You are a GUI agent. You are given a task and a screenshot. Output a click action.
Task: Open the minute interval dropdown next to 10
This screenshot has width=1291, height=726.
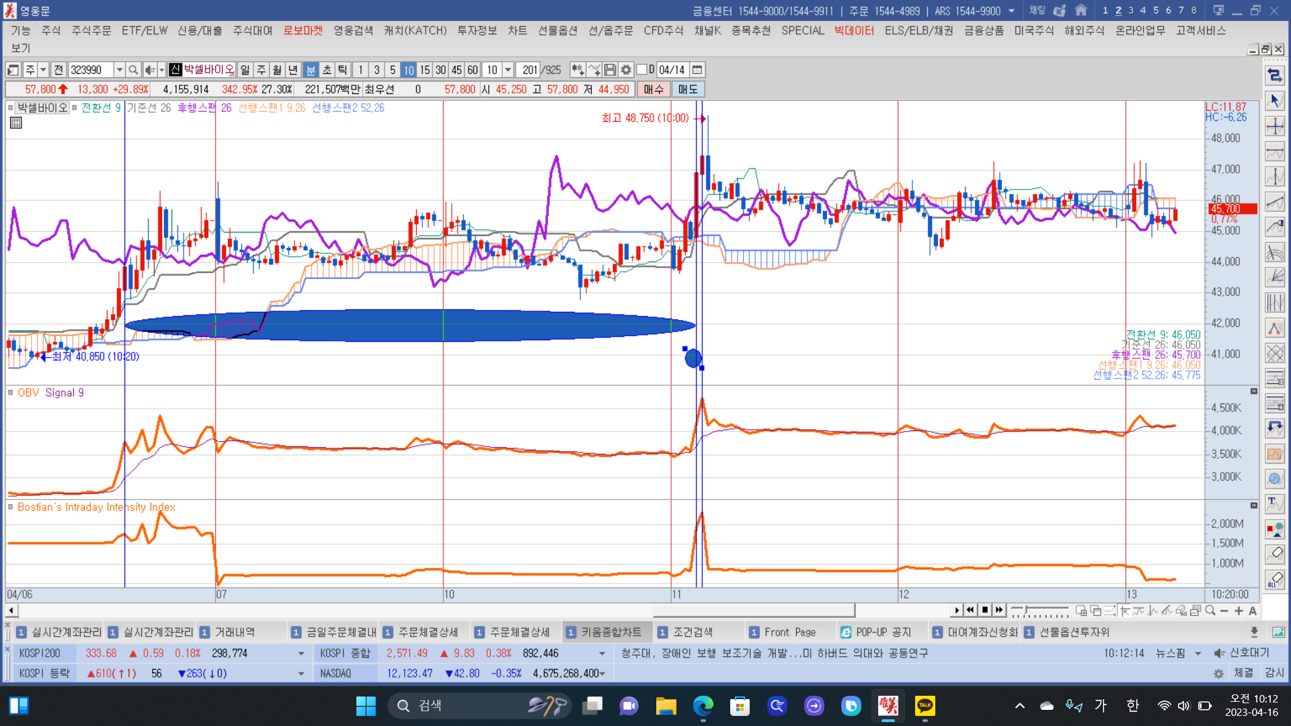click(x=508, y=70)
